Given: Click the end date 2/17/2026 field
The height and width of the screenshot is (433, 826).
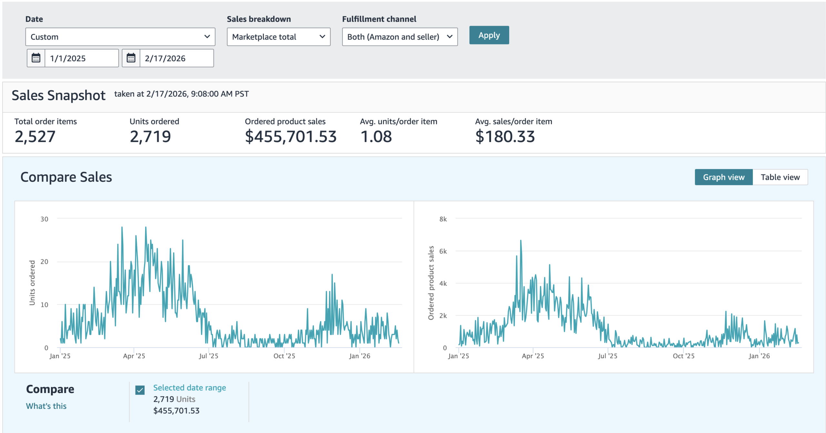Looking at the screenshot, I should click(x=176, y=58).
